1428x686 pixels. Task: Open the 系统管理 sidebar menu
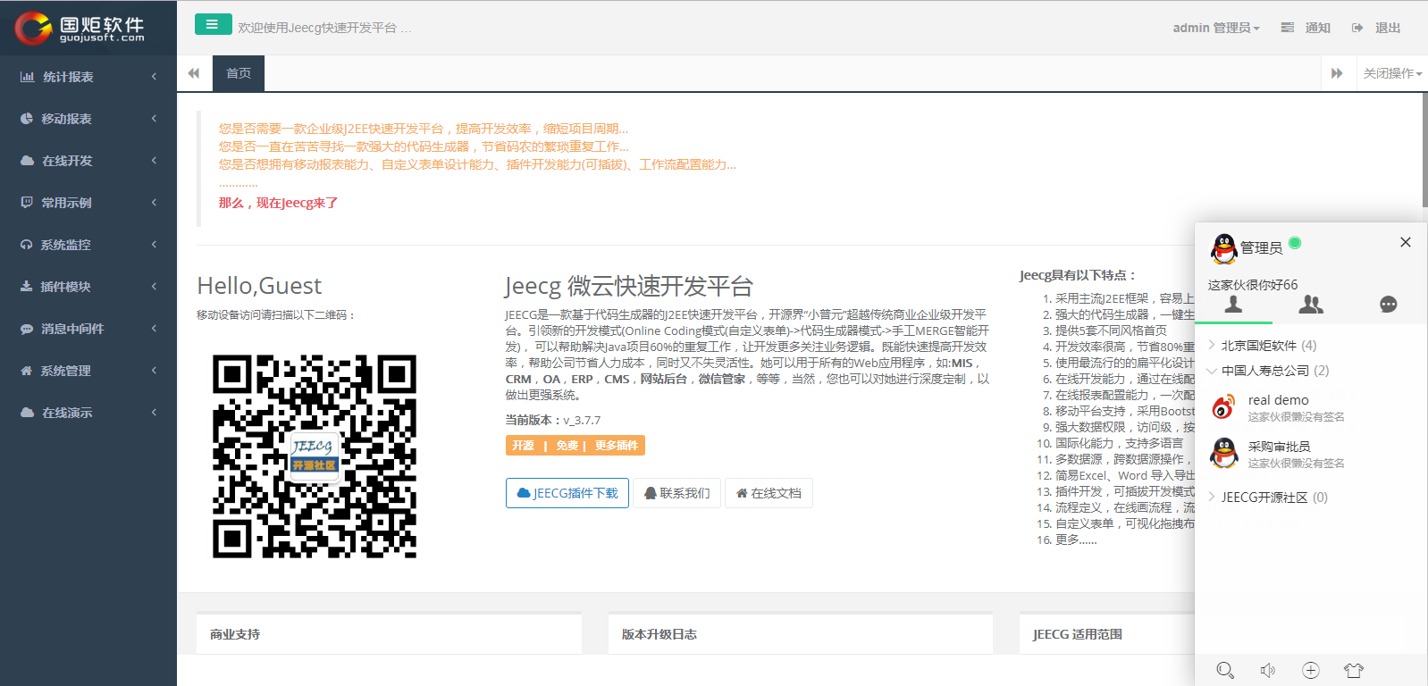pyautogui.click(x=88, y=371)
